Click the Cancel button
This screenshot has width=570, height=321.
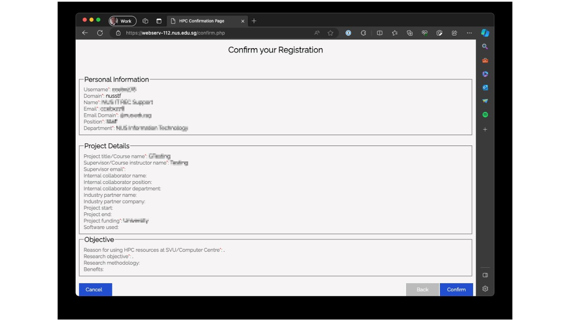[95, 290]
